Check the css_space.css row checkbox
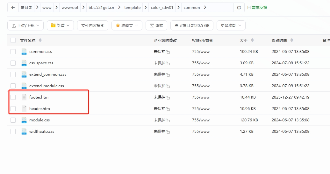 click(x=13, y=63)
